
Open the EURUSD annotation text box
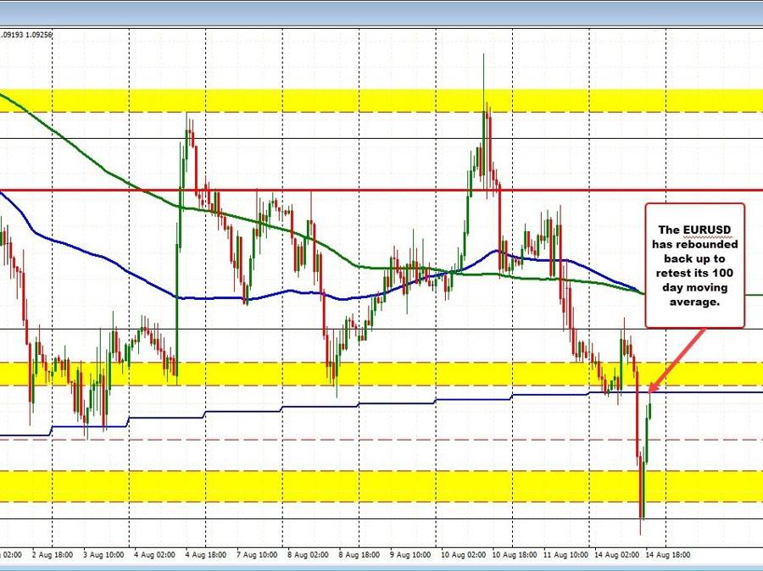[x=693, y=269]
